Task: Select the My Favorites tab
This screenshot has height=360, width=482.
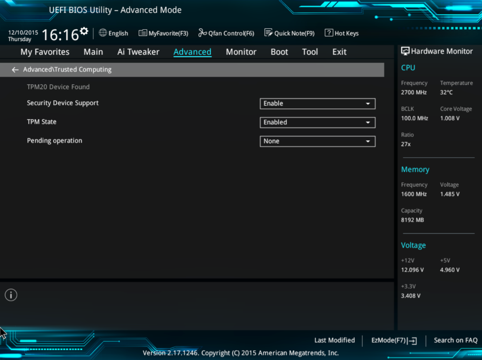Action: 45,52
